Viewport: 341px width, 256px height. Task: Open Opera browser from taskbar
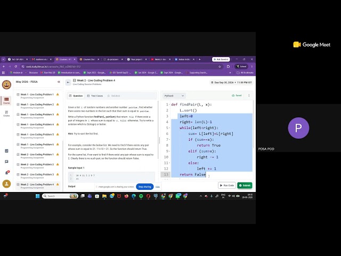[x=148, y=196]
